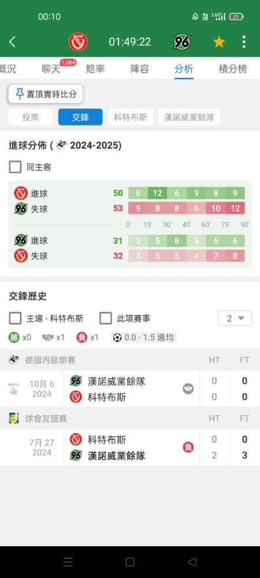260x578 pixels.
Task: Toggle the yellow favorite star
Action: pyautogui.click(x=219, y=42)
